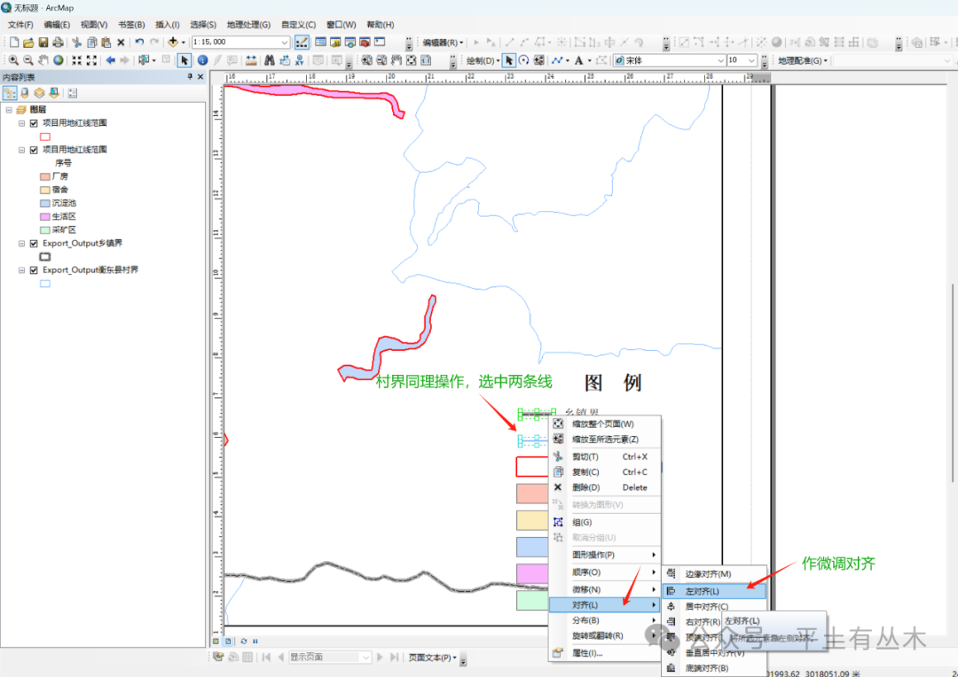Open the 文件(F) menu
The image size is (958, 677).
(x=20, y=25)
